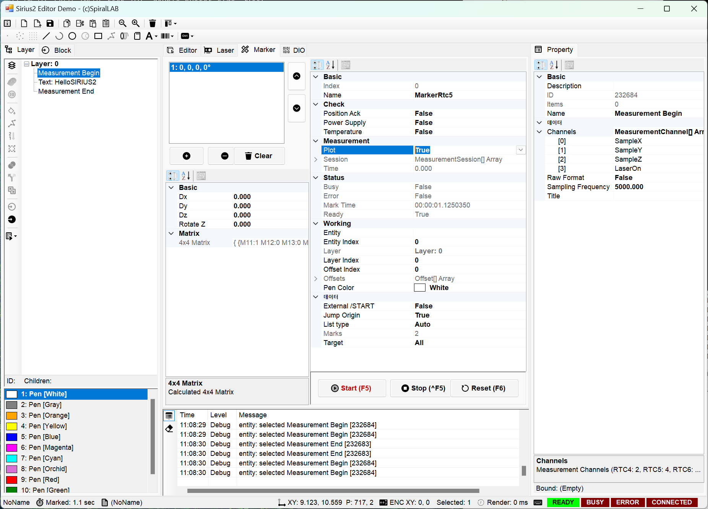Screen dimensions: 708x509
Task: Open the Text tool dropdown arrow
Action: click(156, 36)
